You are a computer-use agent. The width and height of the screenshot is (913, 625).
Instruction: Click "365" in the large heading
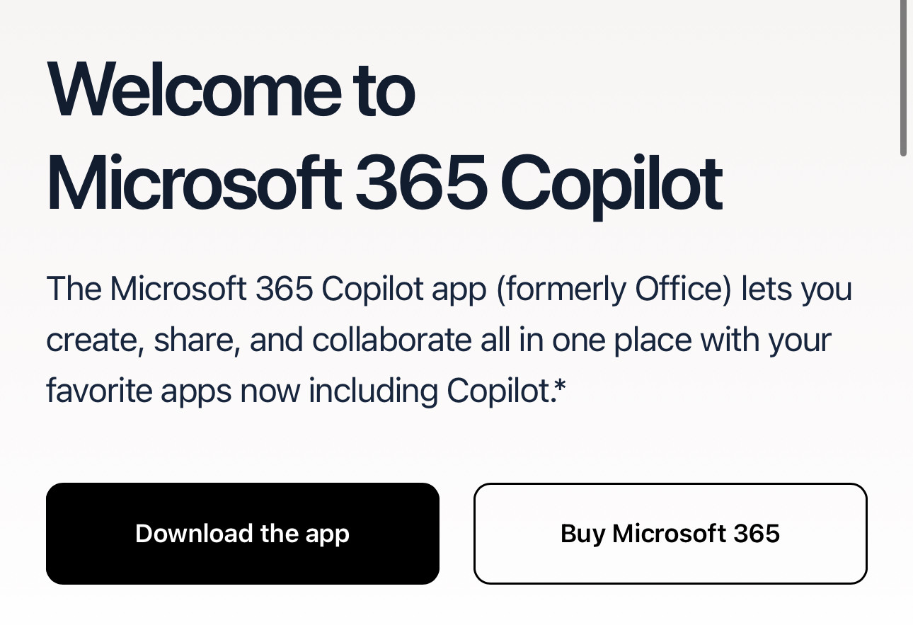coord(420,182)
